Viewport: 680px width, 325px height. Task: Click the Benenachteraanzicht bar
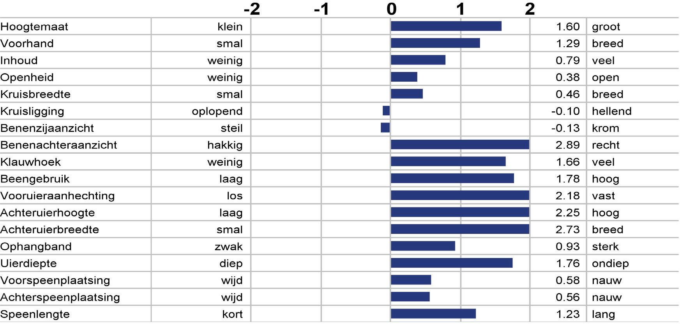tap(460, 145)
